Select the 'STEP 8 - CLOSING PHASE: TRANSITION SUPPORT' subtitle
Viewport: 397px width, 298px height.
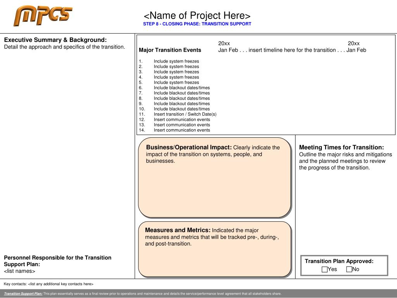click(197, 24)
